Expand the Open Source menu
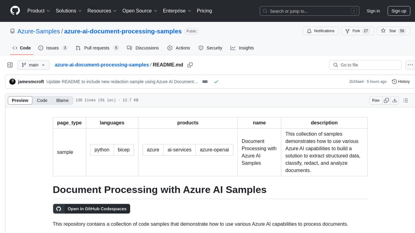415x233 pixels. pos(140,11)
